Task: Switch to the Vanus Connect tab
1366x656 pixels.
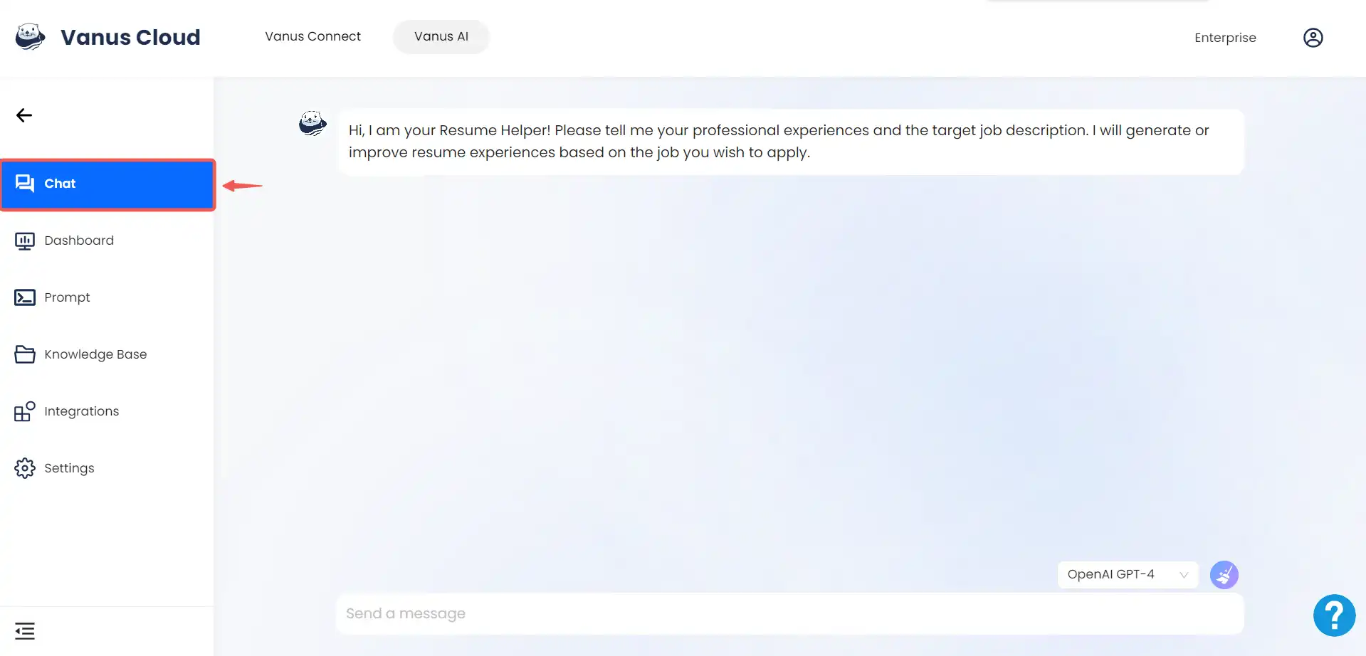Action: pos(312,36)
